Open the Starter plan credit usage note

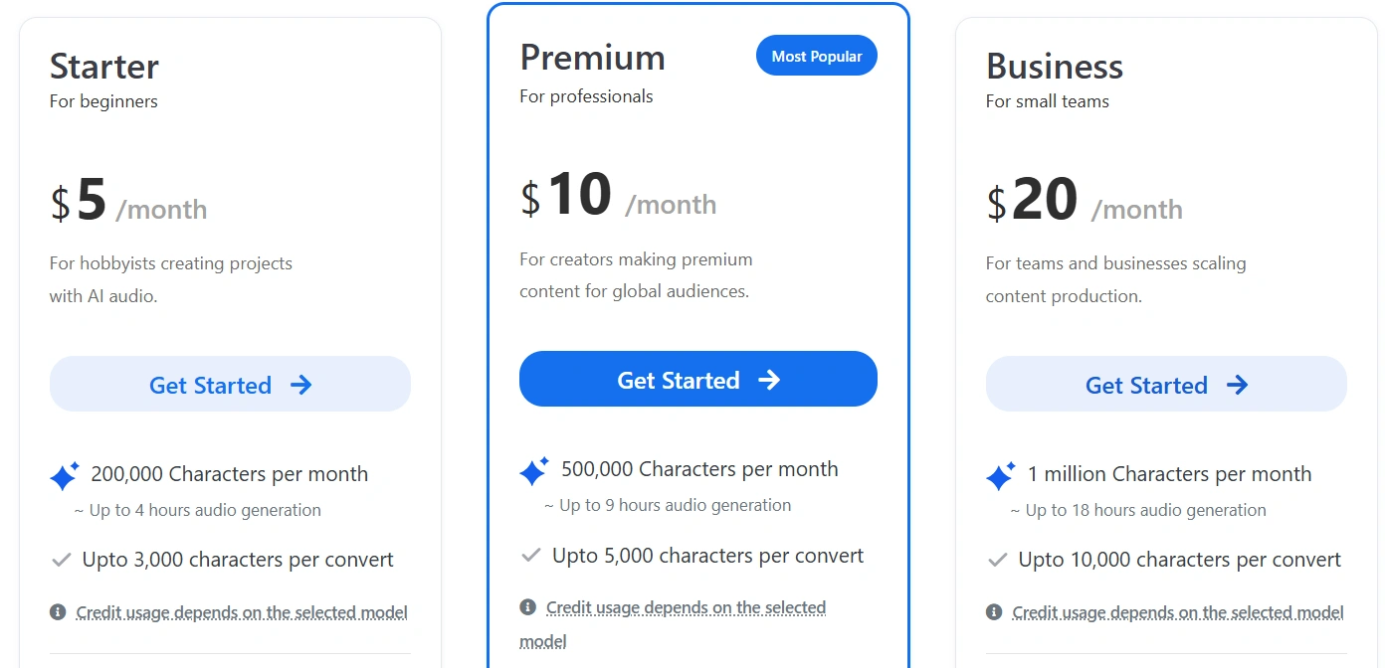242,612
